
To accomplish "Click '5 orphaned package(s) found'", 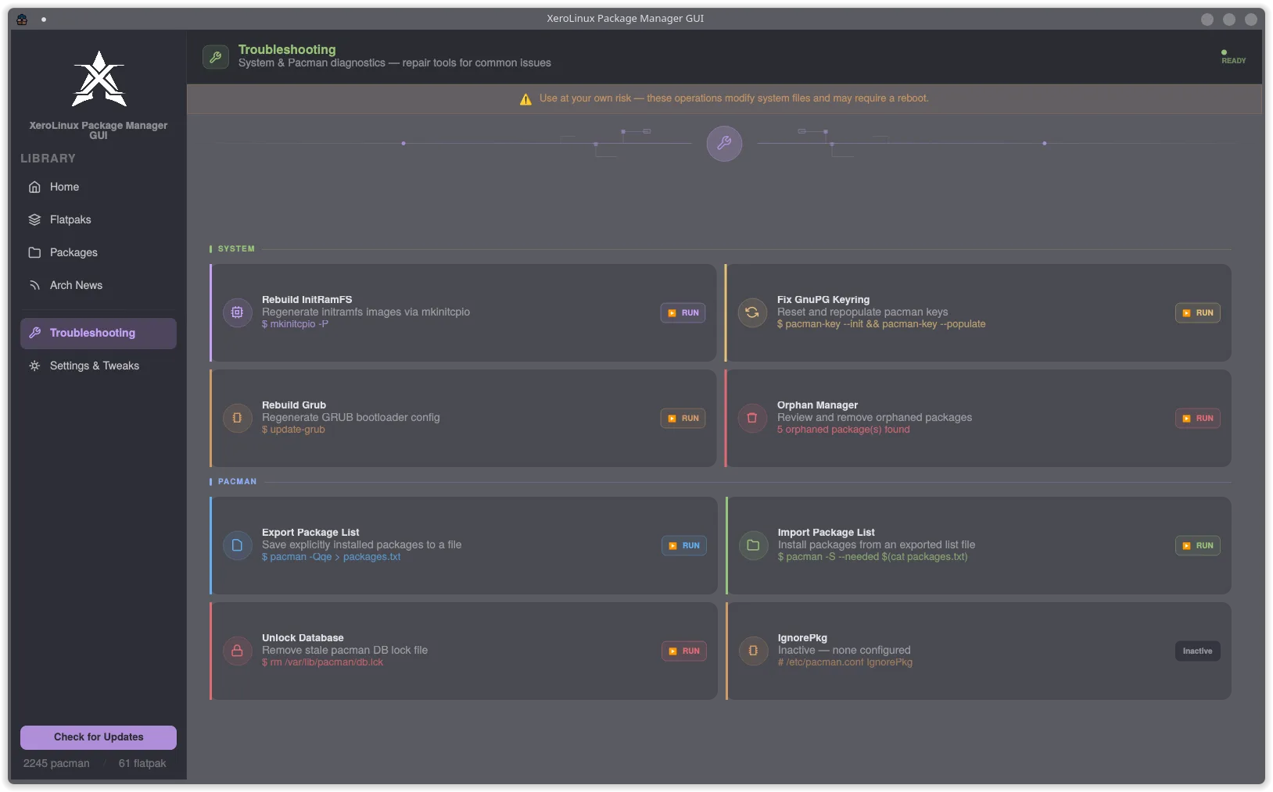I will click(844, 430).
